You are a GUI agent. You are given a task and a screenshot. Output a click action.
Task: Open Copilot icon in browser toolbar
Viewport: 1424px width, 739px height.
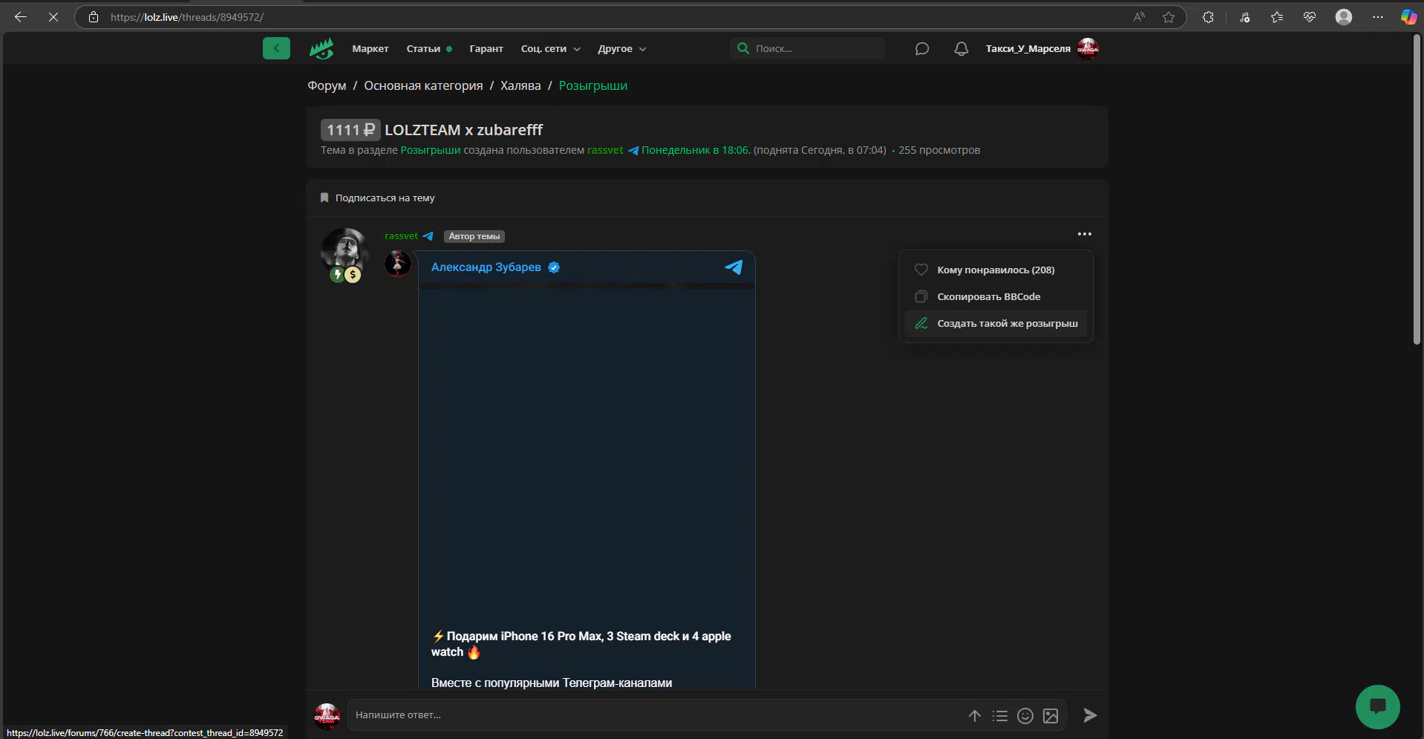pos(1408,17)
